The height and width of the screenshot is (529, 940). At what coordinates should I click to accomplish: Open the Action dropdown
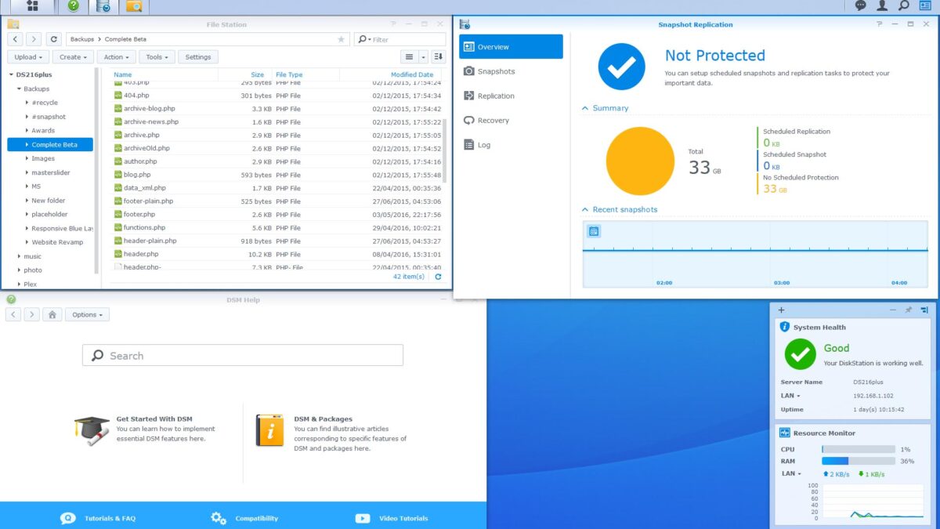(x=117, y=56)
